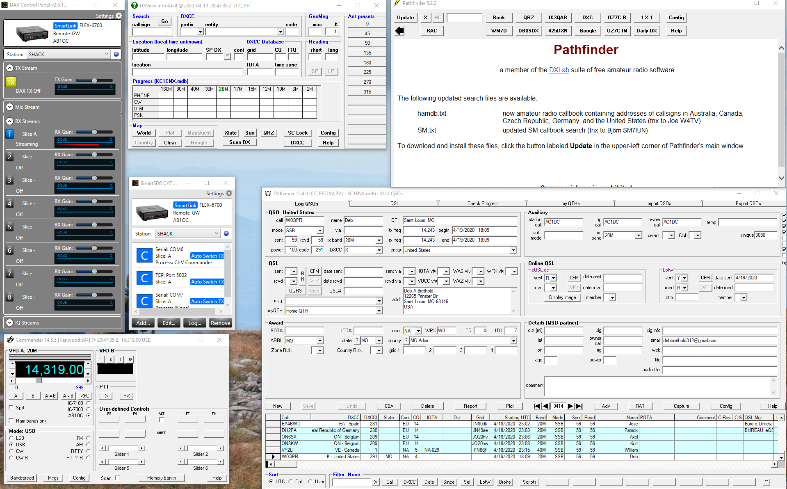Switch to the QSL tab in DXKeeper

pyautogui.click(x=395, y=203)
